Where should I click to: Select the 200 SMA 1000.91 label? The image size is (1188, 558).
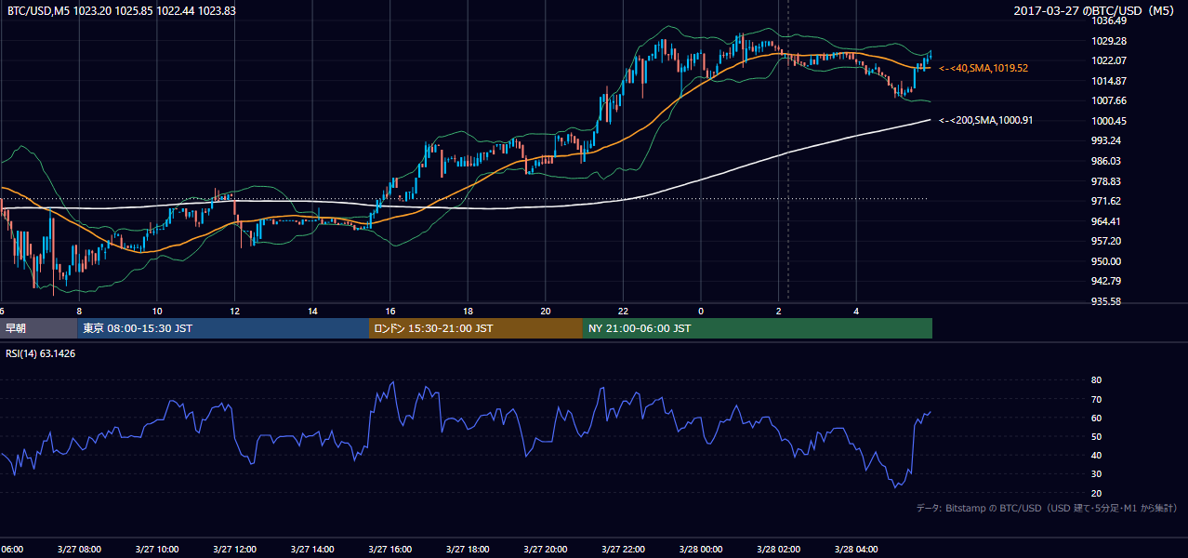(986, 120)
